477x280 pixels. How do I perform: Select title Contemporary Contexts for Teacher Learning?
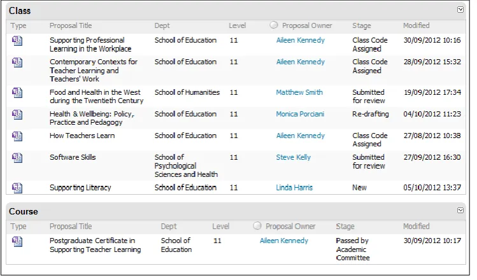pyautogui.click(x=94, y=71)
